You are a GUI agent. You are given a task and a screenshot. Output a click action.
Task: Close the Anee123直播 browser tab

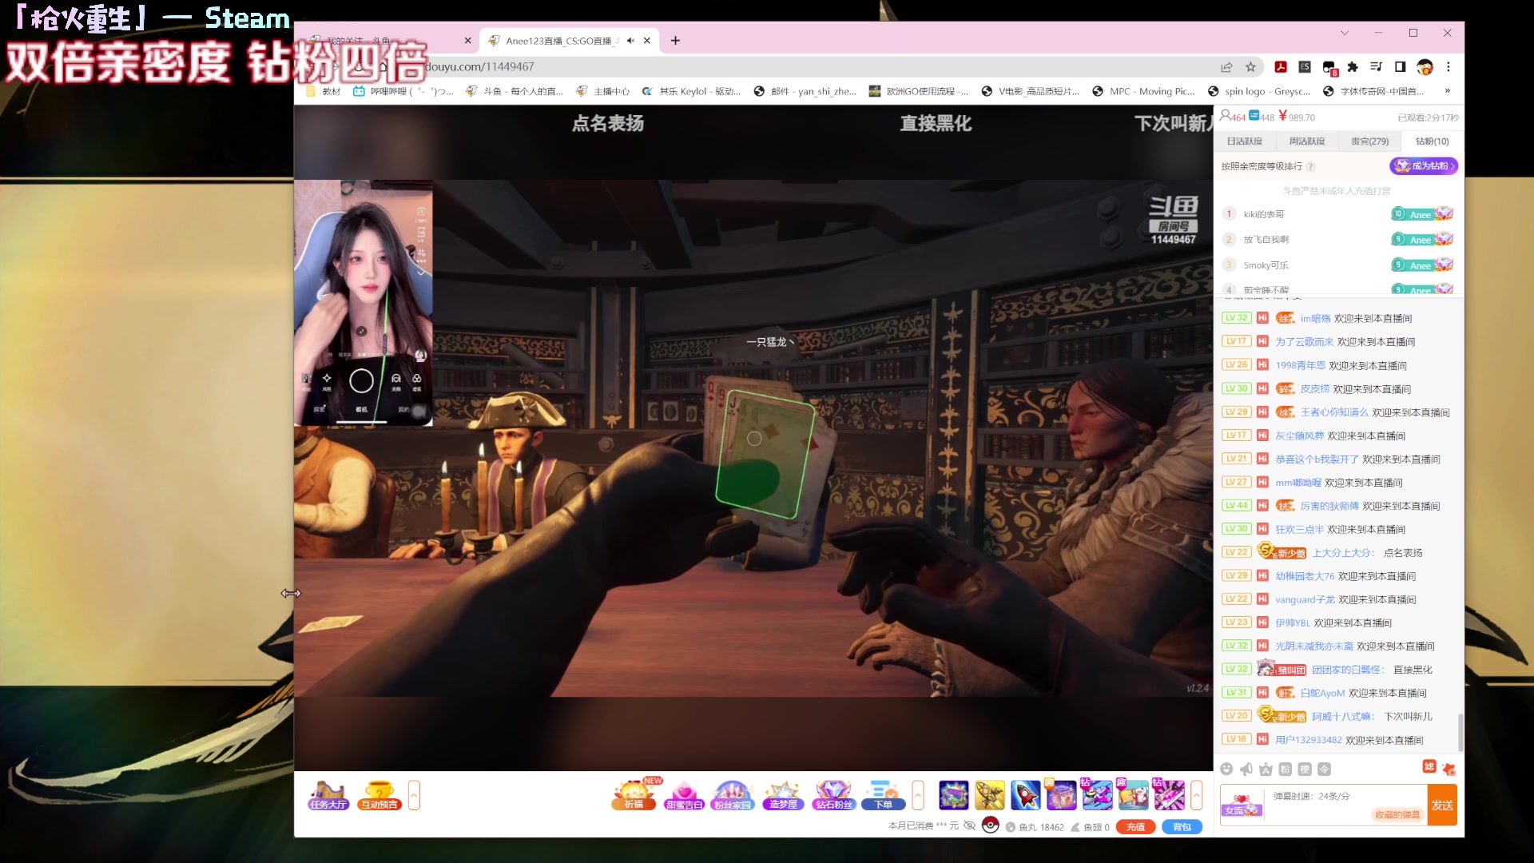pyautogui.click(x=646, y=41)
